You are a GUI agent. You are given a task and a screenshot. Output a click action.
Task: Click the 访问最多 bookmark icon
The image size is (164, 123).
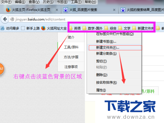2,28
